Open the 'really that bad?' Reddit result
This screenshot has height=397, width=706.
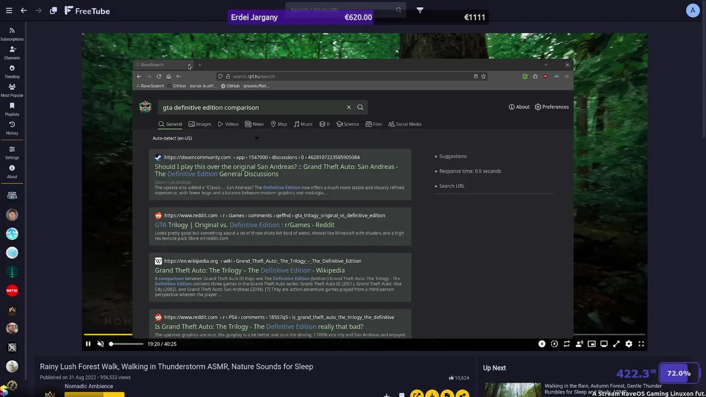tap(259, 327)
